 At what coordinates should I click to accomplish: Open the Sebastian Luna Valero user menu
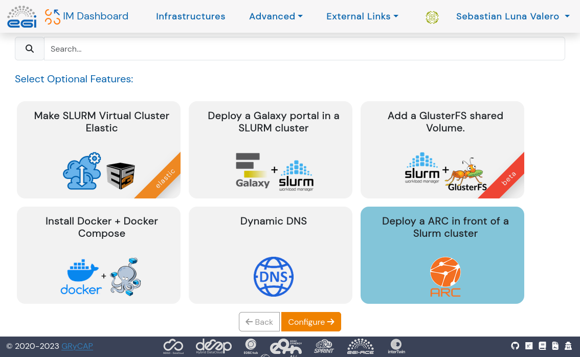512,16
